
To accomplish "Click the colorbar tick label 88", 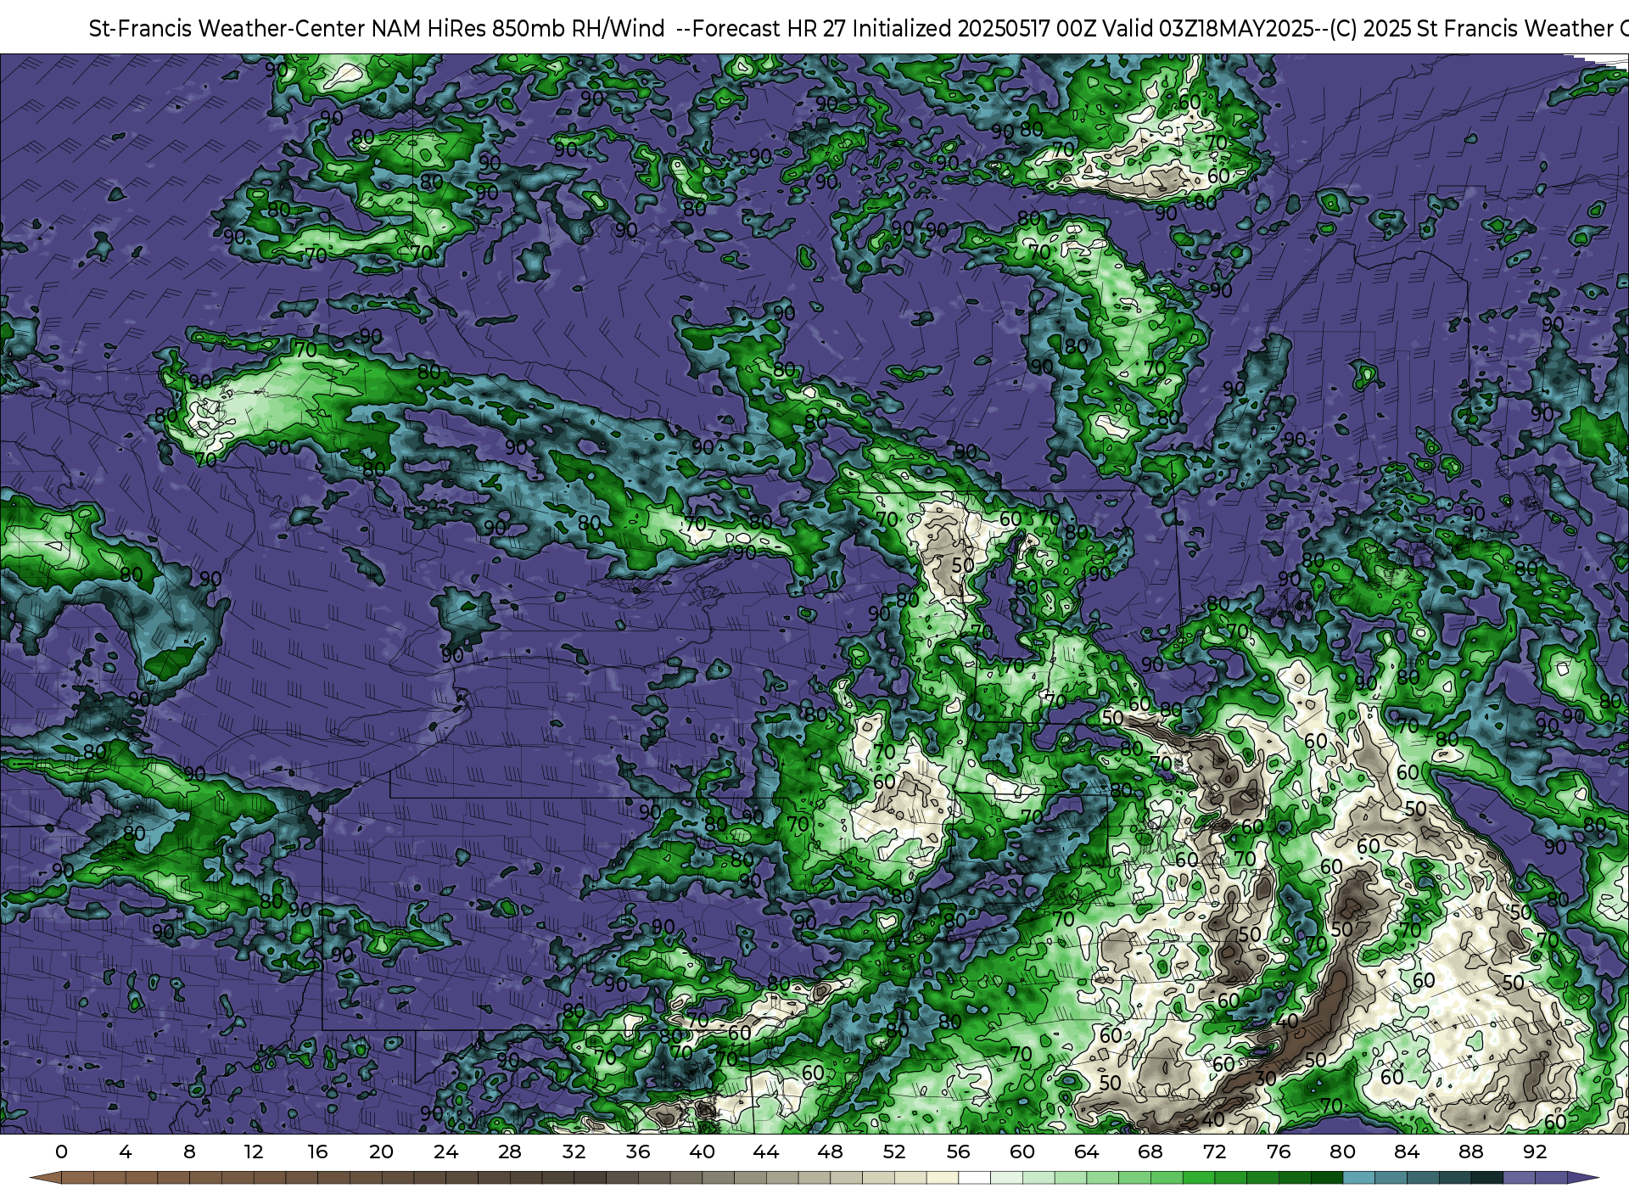I will click(1471, 1152).
